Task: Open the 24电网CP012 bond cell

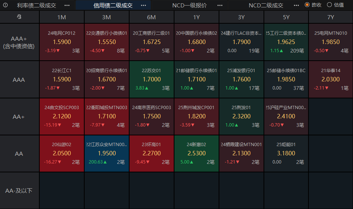Action: pos(62,42)
